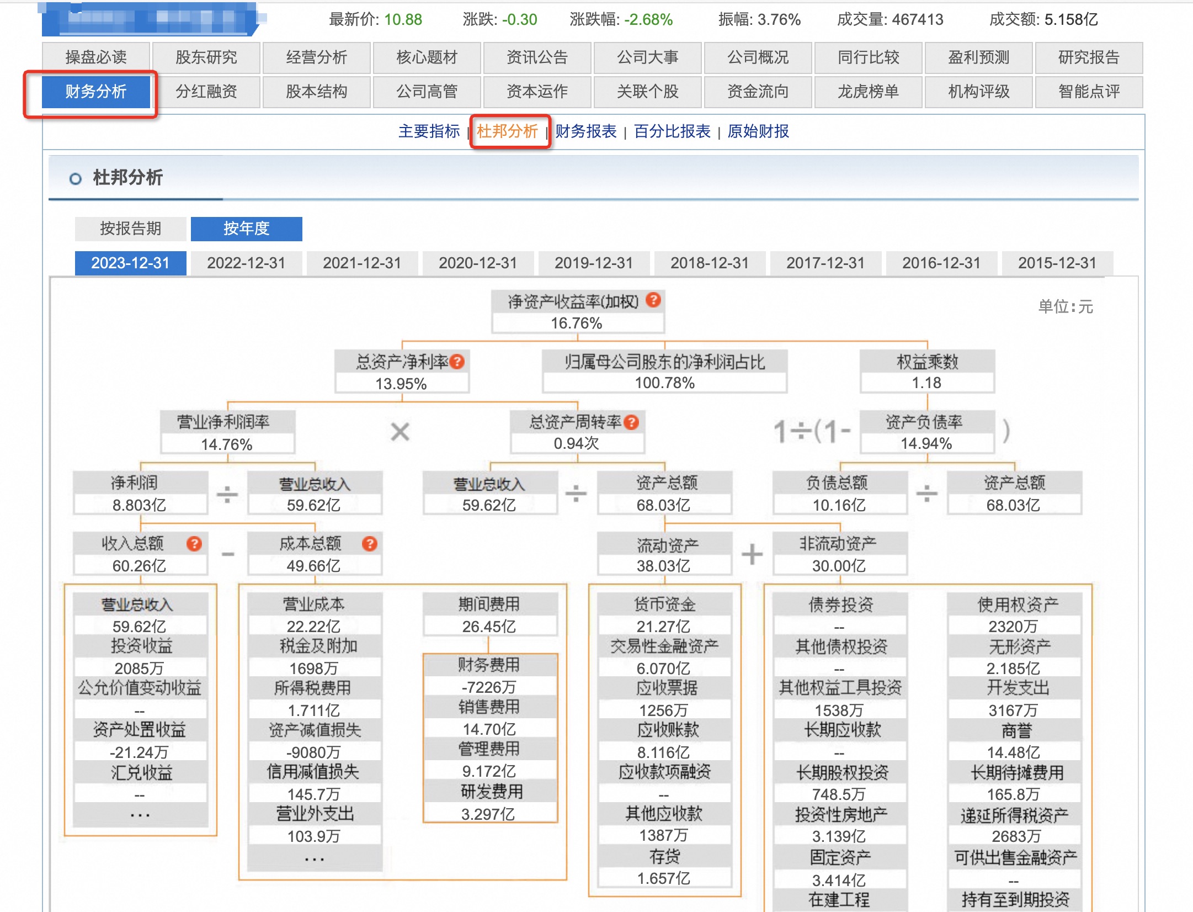Open the 资讯公告 tab
The height and width of the screenshot is (912, 1193).
tap(537, 57)
